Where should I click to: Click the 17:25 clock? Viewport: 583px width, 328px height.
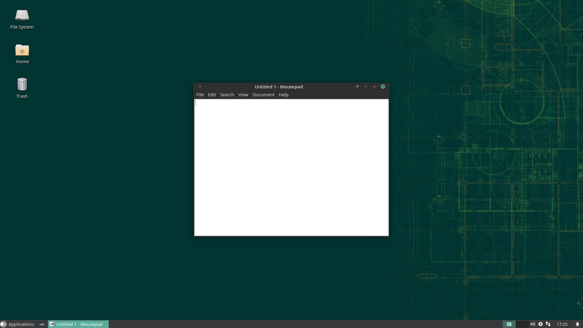(x=562, y=324)
